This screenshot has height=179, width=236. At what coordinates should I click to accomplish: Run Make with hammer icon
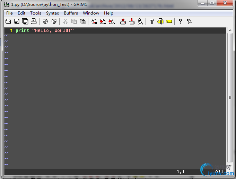coord(152,21)
